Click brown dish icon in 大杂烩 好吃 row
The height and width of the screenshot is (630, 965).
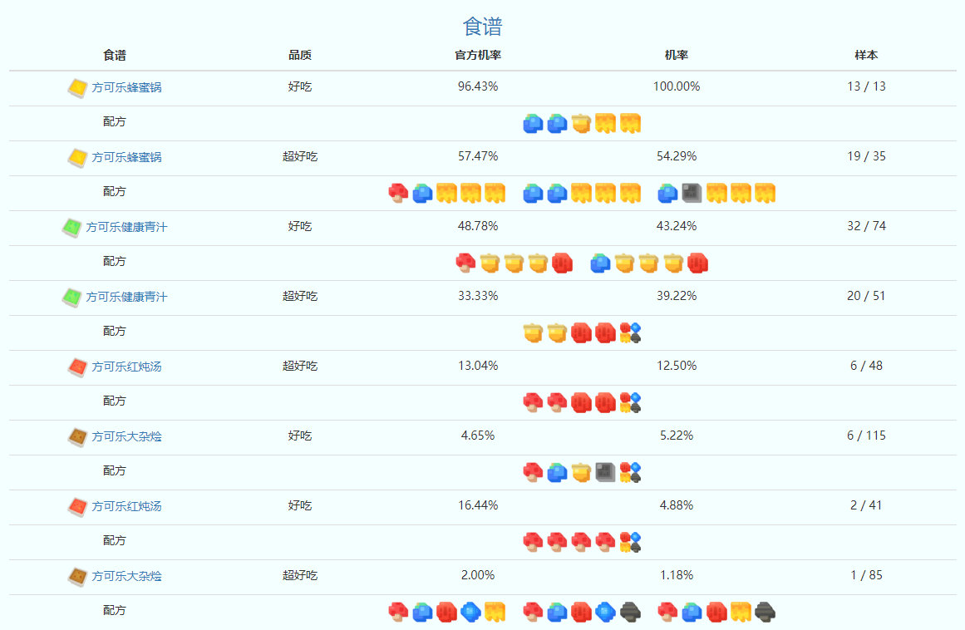coord(77,436)
